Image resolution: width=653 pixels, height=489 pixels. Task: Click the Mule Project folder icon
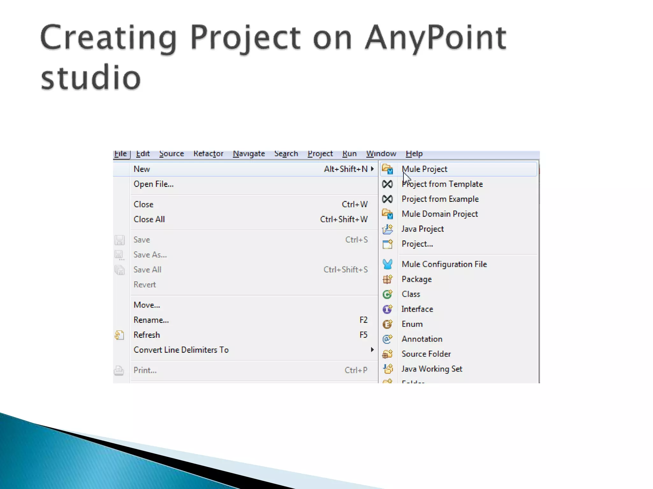(387, 169)
